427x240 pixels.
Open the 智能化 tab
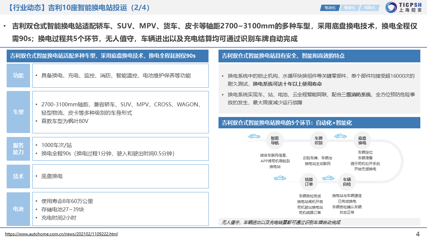pyautogui.click(x=350, y=8)
